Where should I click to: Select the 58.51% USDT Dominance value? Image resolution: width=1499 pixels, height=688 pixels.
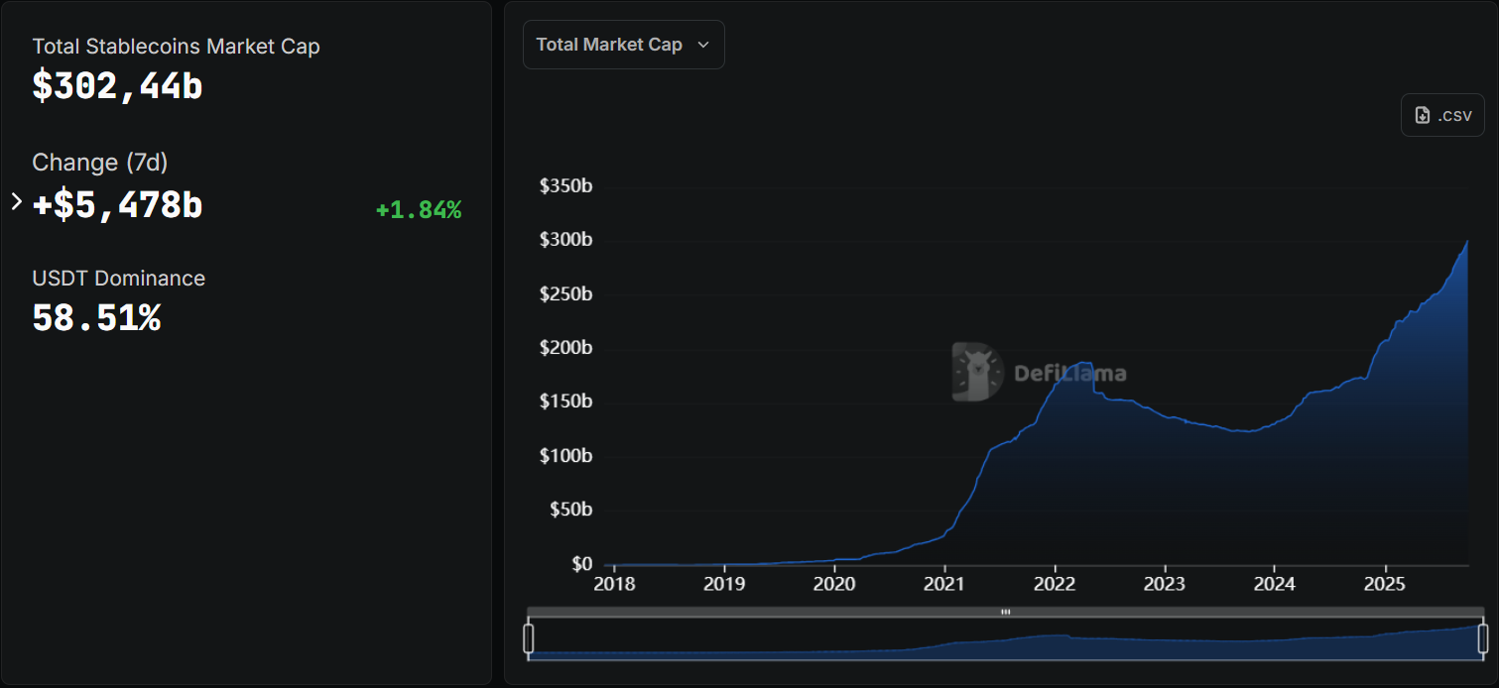[x=96, y=318]
